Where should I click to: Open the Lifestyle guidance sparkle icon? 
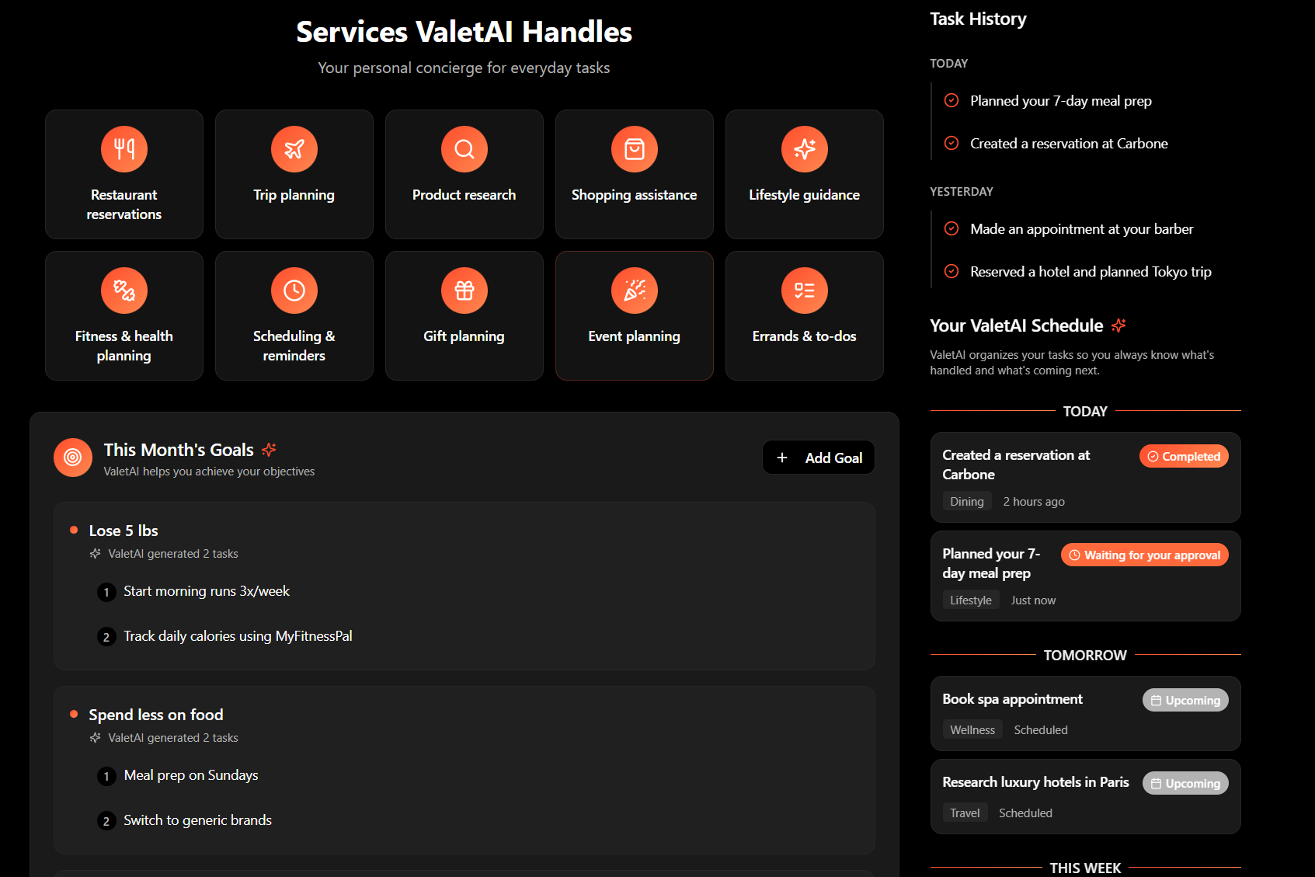[x=804, y=149]
